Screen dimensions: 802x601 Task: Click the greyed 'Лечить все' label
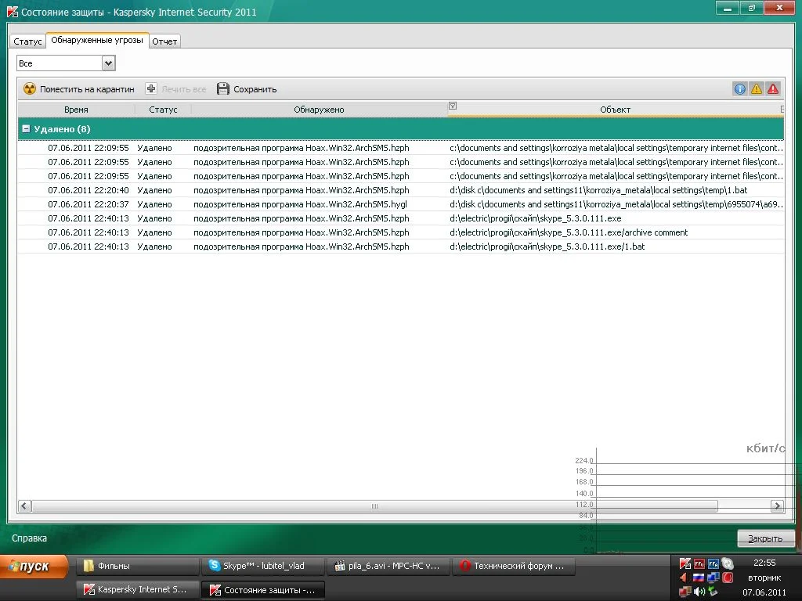coord(183,89)
